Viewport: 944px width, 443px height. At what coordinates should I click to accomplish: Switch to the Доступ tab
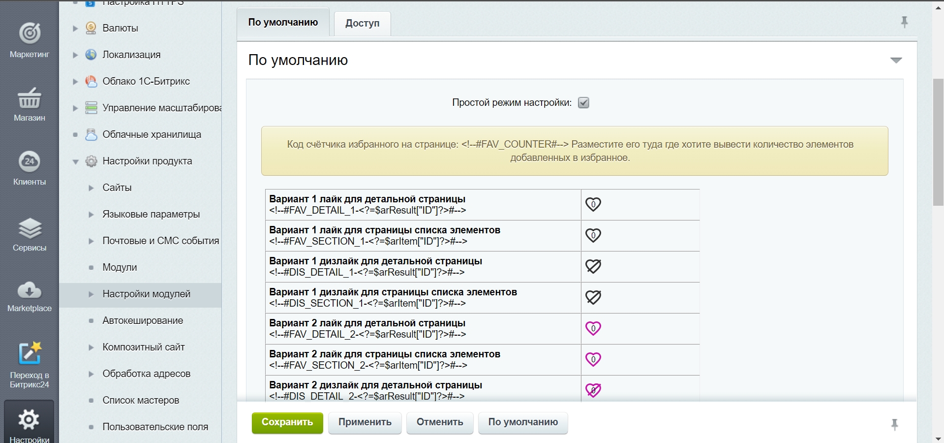point(362,23)
